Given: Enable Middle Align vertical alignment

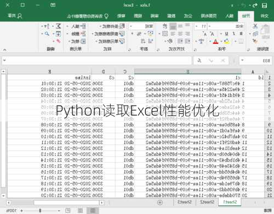Looking at the screenshot, I should 180,26.
